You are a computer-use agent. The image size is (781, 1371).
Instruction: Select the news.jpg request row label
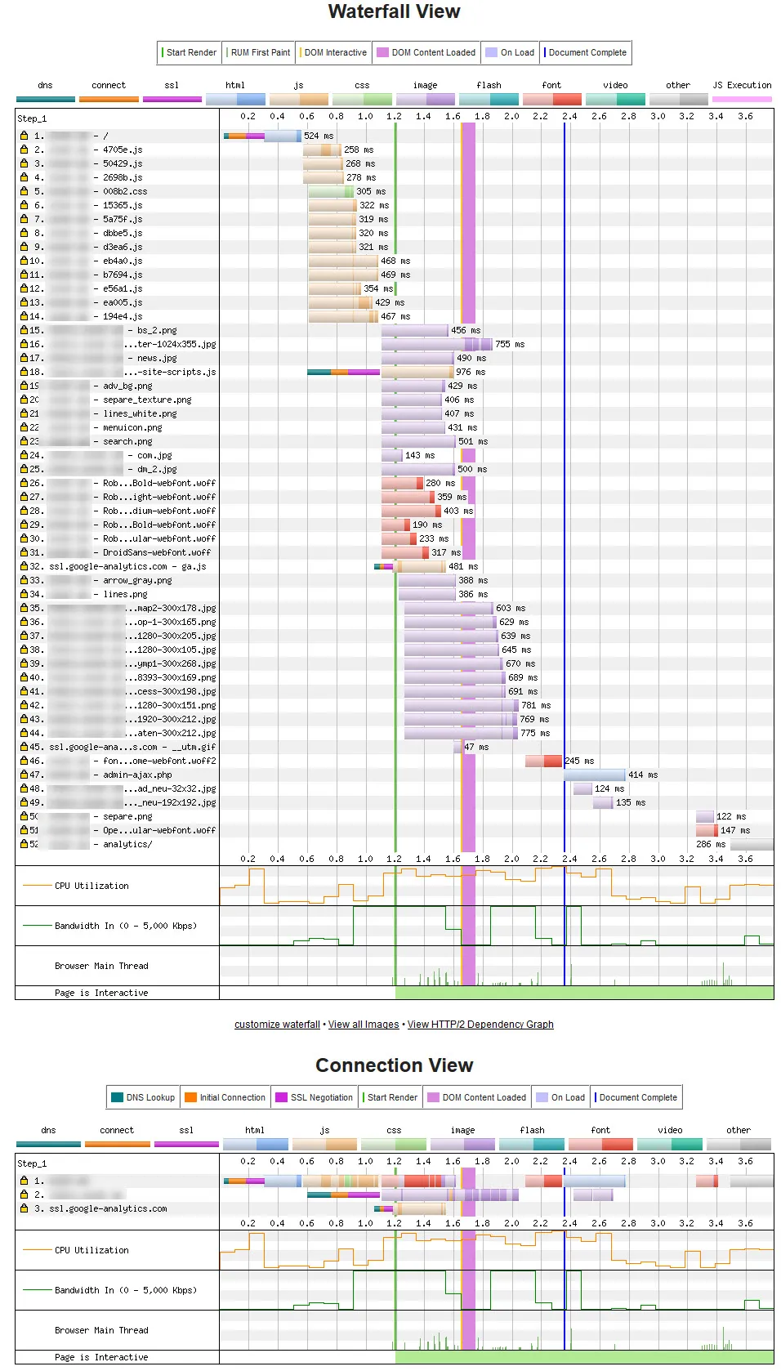(x=157, y=358)
